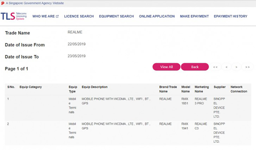Viewport: 256px width, 150px height.
Task: Click row 1 supplier SINOPPEL DEVICE PTE. LTD.
Action: point(219,108)
